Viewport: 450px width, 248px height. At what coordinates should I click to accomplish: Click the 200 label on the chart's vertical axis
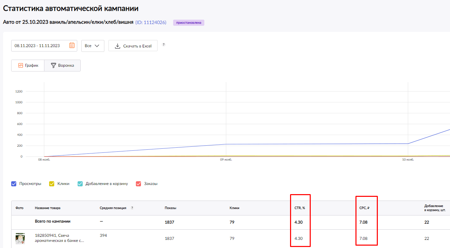click(20, 146)
